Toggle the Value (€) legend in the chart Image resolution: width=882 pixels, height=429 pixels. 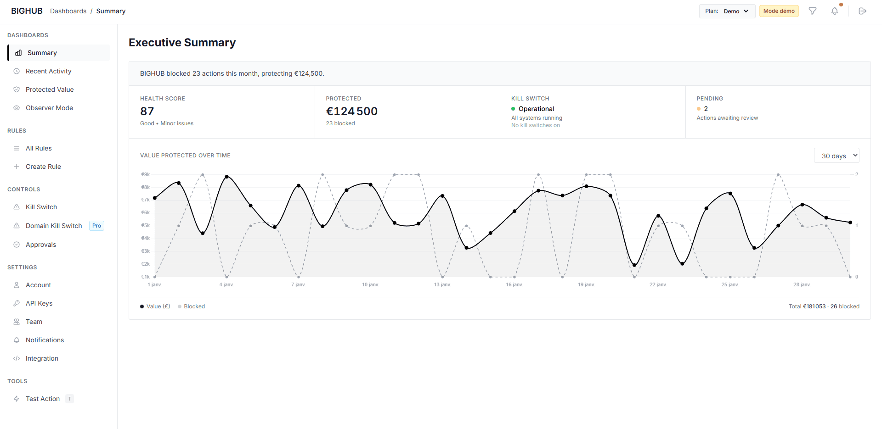[x=155, y=306]
